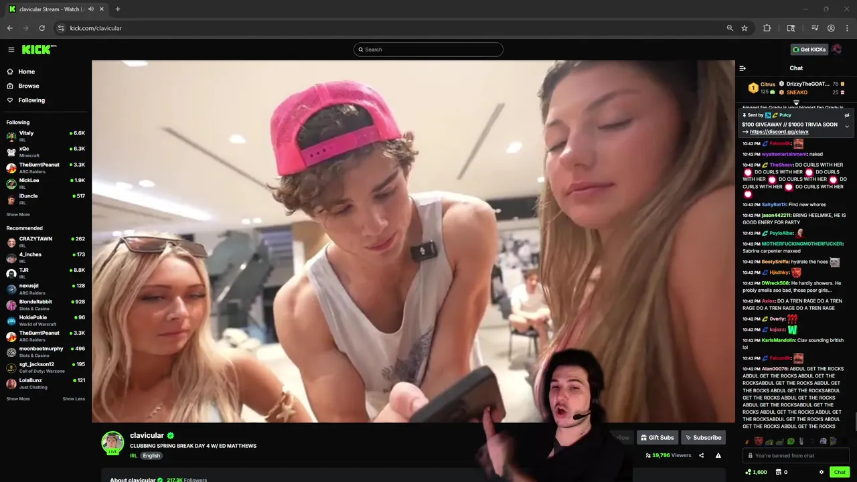Click IRL category link
857x482 pixels.
pos(133,456)
